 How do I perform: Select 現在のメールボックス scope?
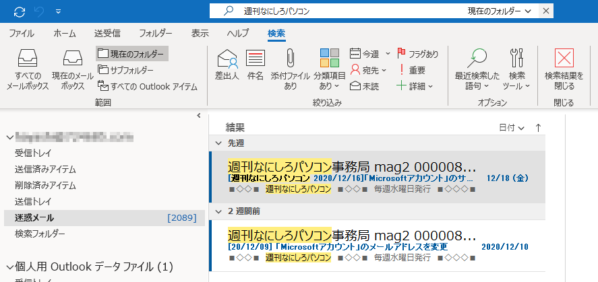tap(72, 70)
